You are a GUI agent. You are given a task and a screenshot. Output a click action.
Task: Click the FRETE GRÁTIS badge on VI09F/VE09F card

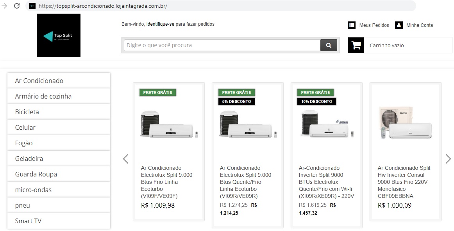point(157,92)
